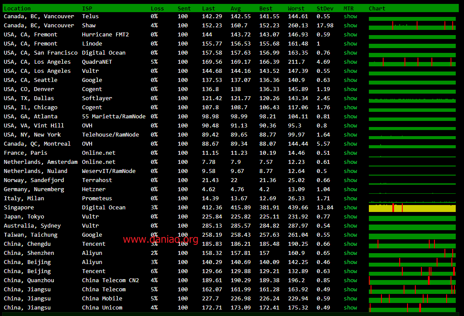Open show for New York Telehouse row

[x=350, y=135]
